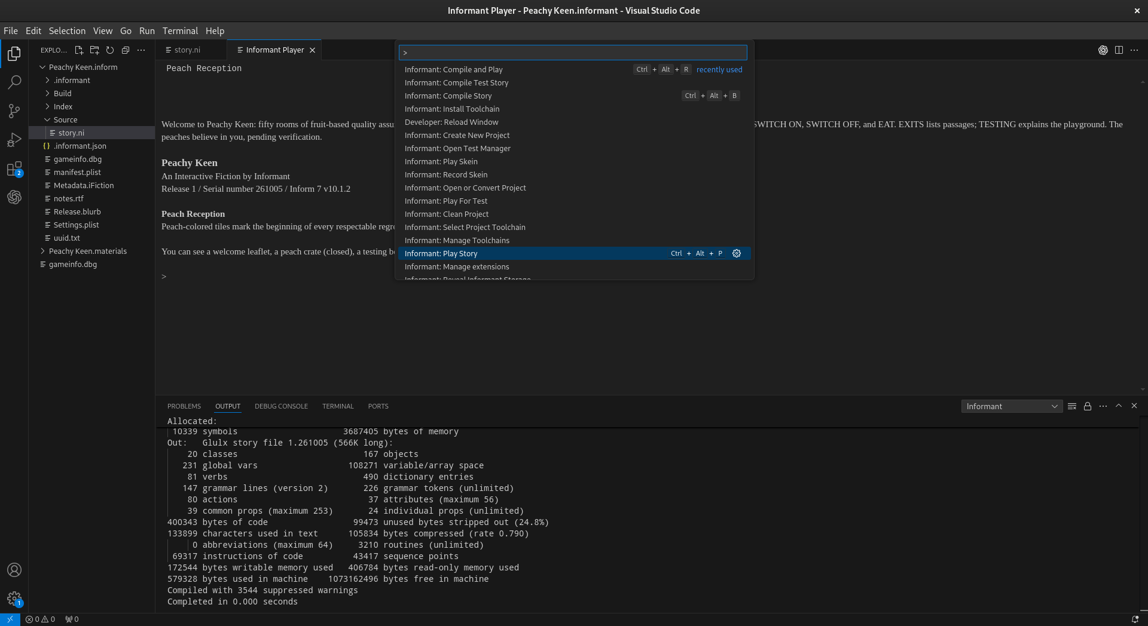
Task: Open the Search view icon
Action: tap(14, 82)
